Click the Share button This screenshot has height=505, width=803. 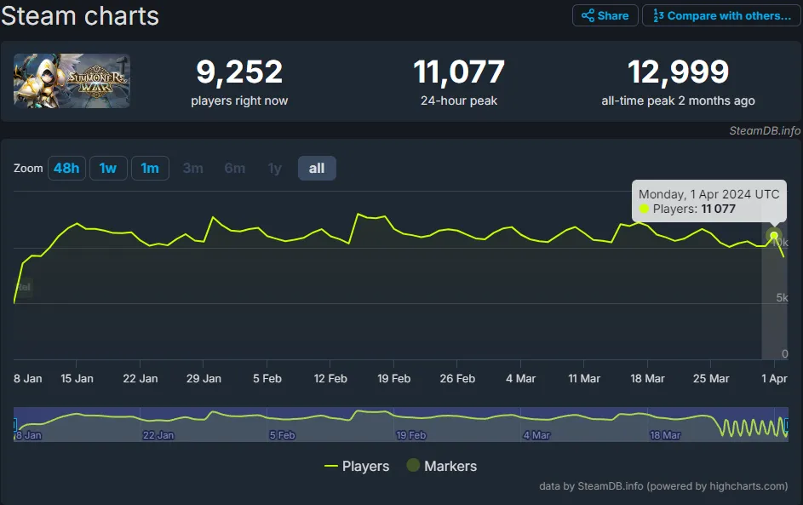[x=605, y=15]
